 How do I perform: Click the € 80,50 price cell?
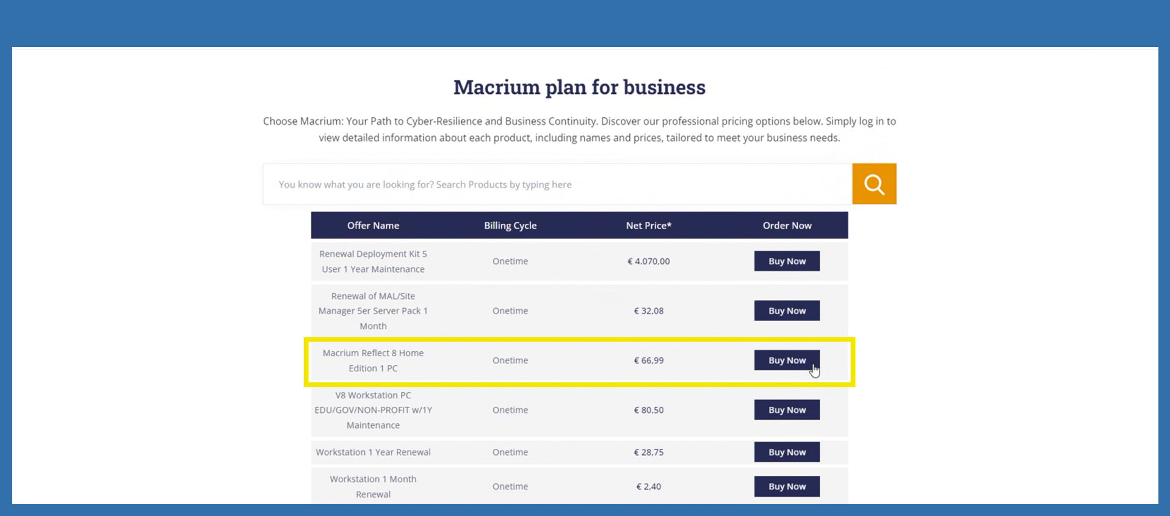point(648,410)
